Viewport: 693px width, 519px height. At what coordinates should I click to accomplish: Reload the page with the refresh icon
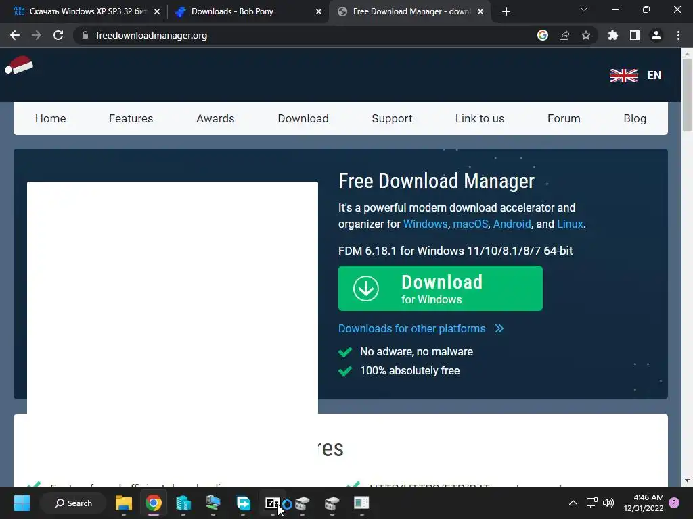58,35
